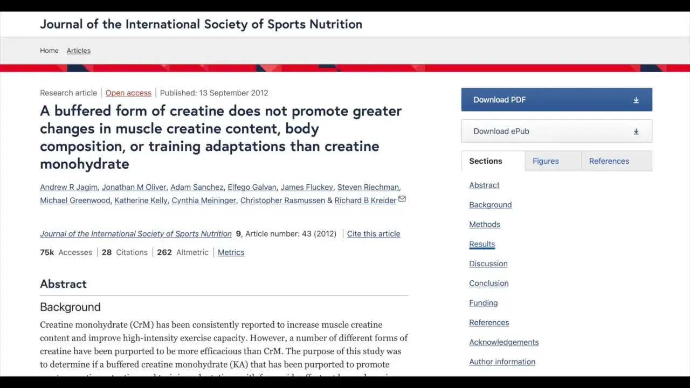Open author Elfego Galvan
Viewport: 690px width, 388px height.
252,187
